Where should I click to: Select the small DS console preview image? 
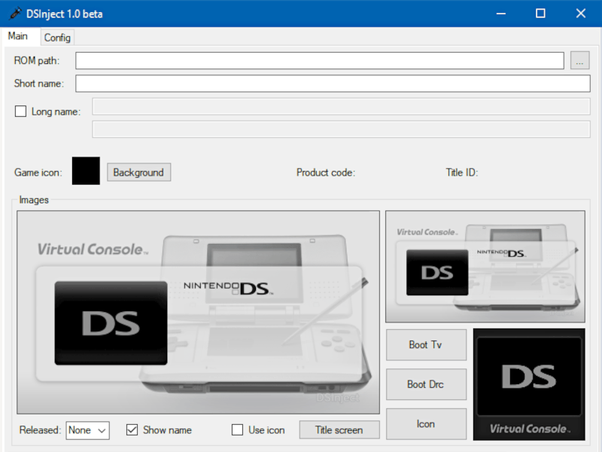click(485, 265)
